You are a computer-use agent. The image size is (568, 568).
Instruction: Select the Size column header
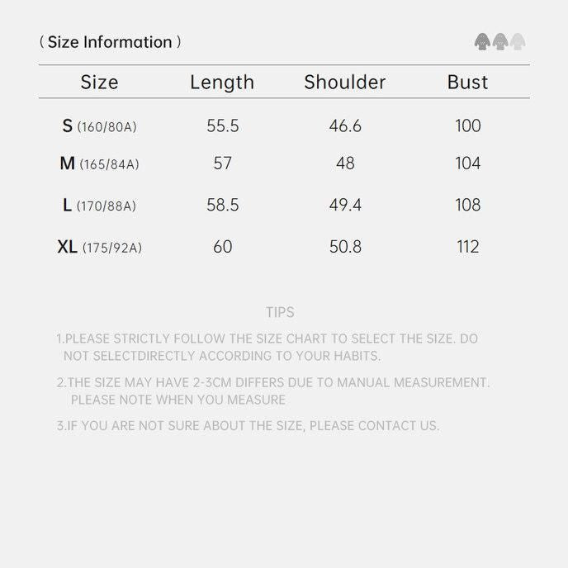(99, 83)
